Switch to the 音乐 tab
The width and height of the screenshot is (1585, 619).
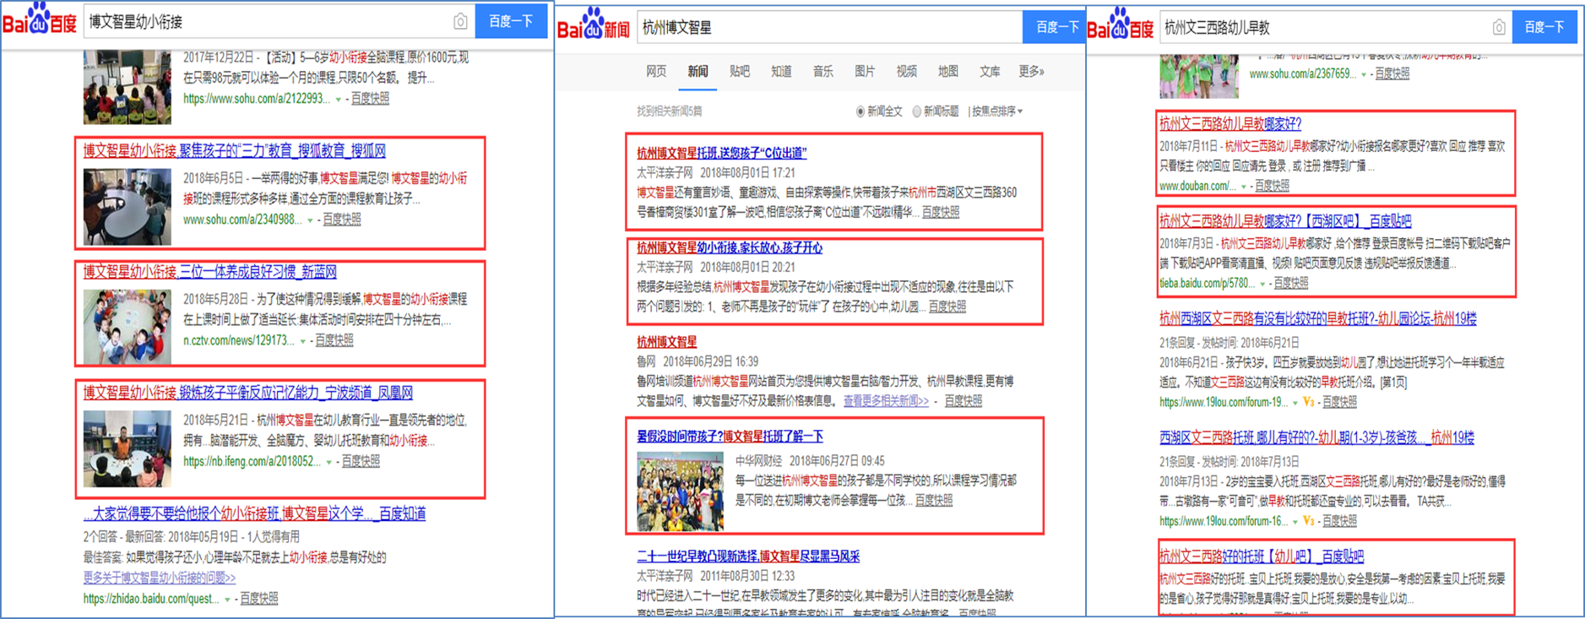click(x=823, y=72)
